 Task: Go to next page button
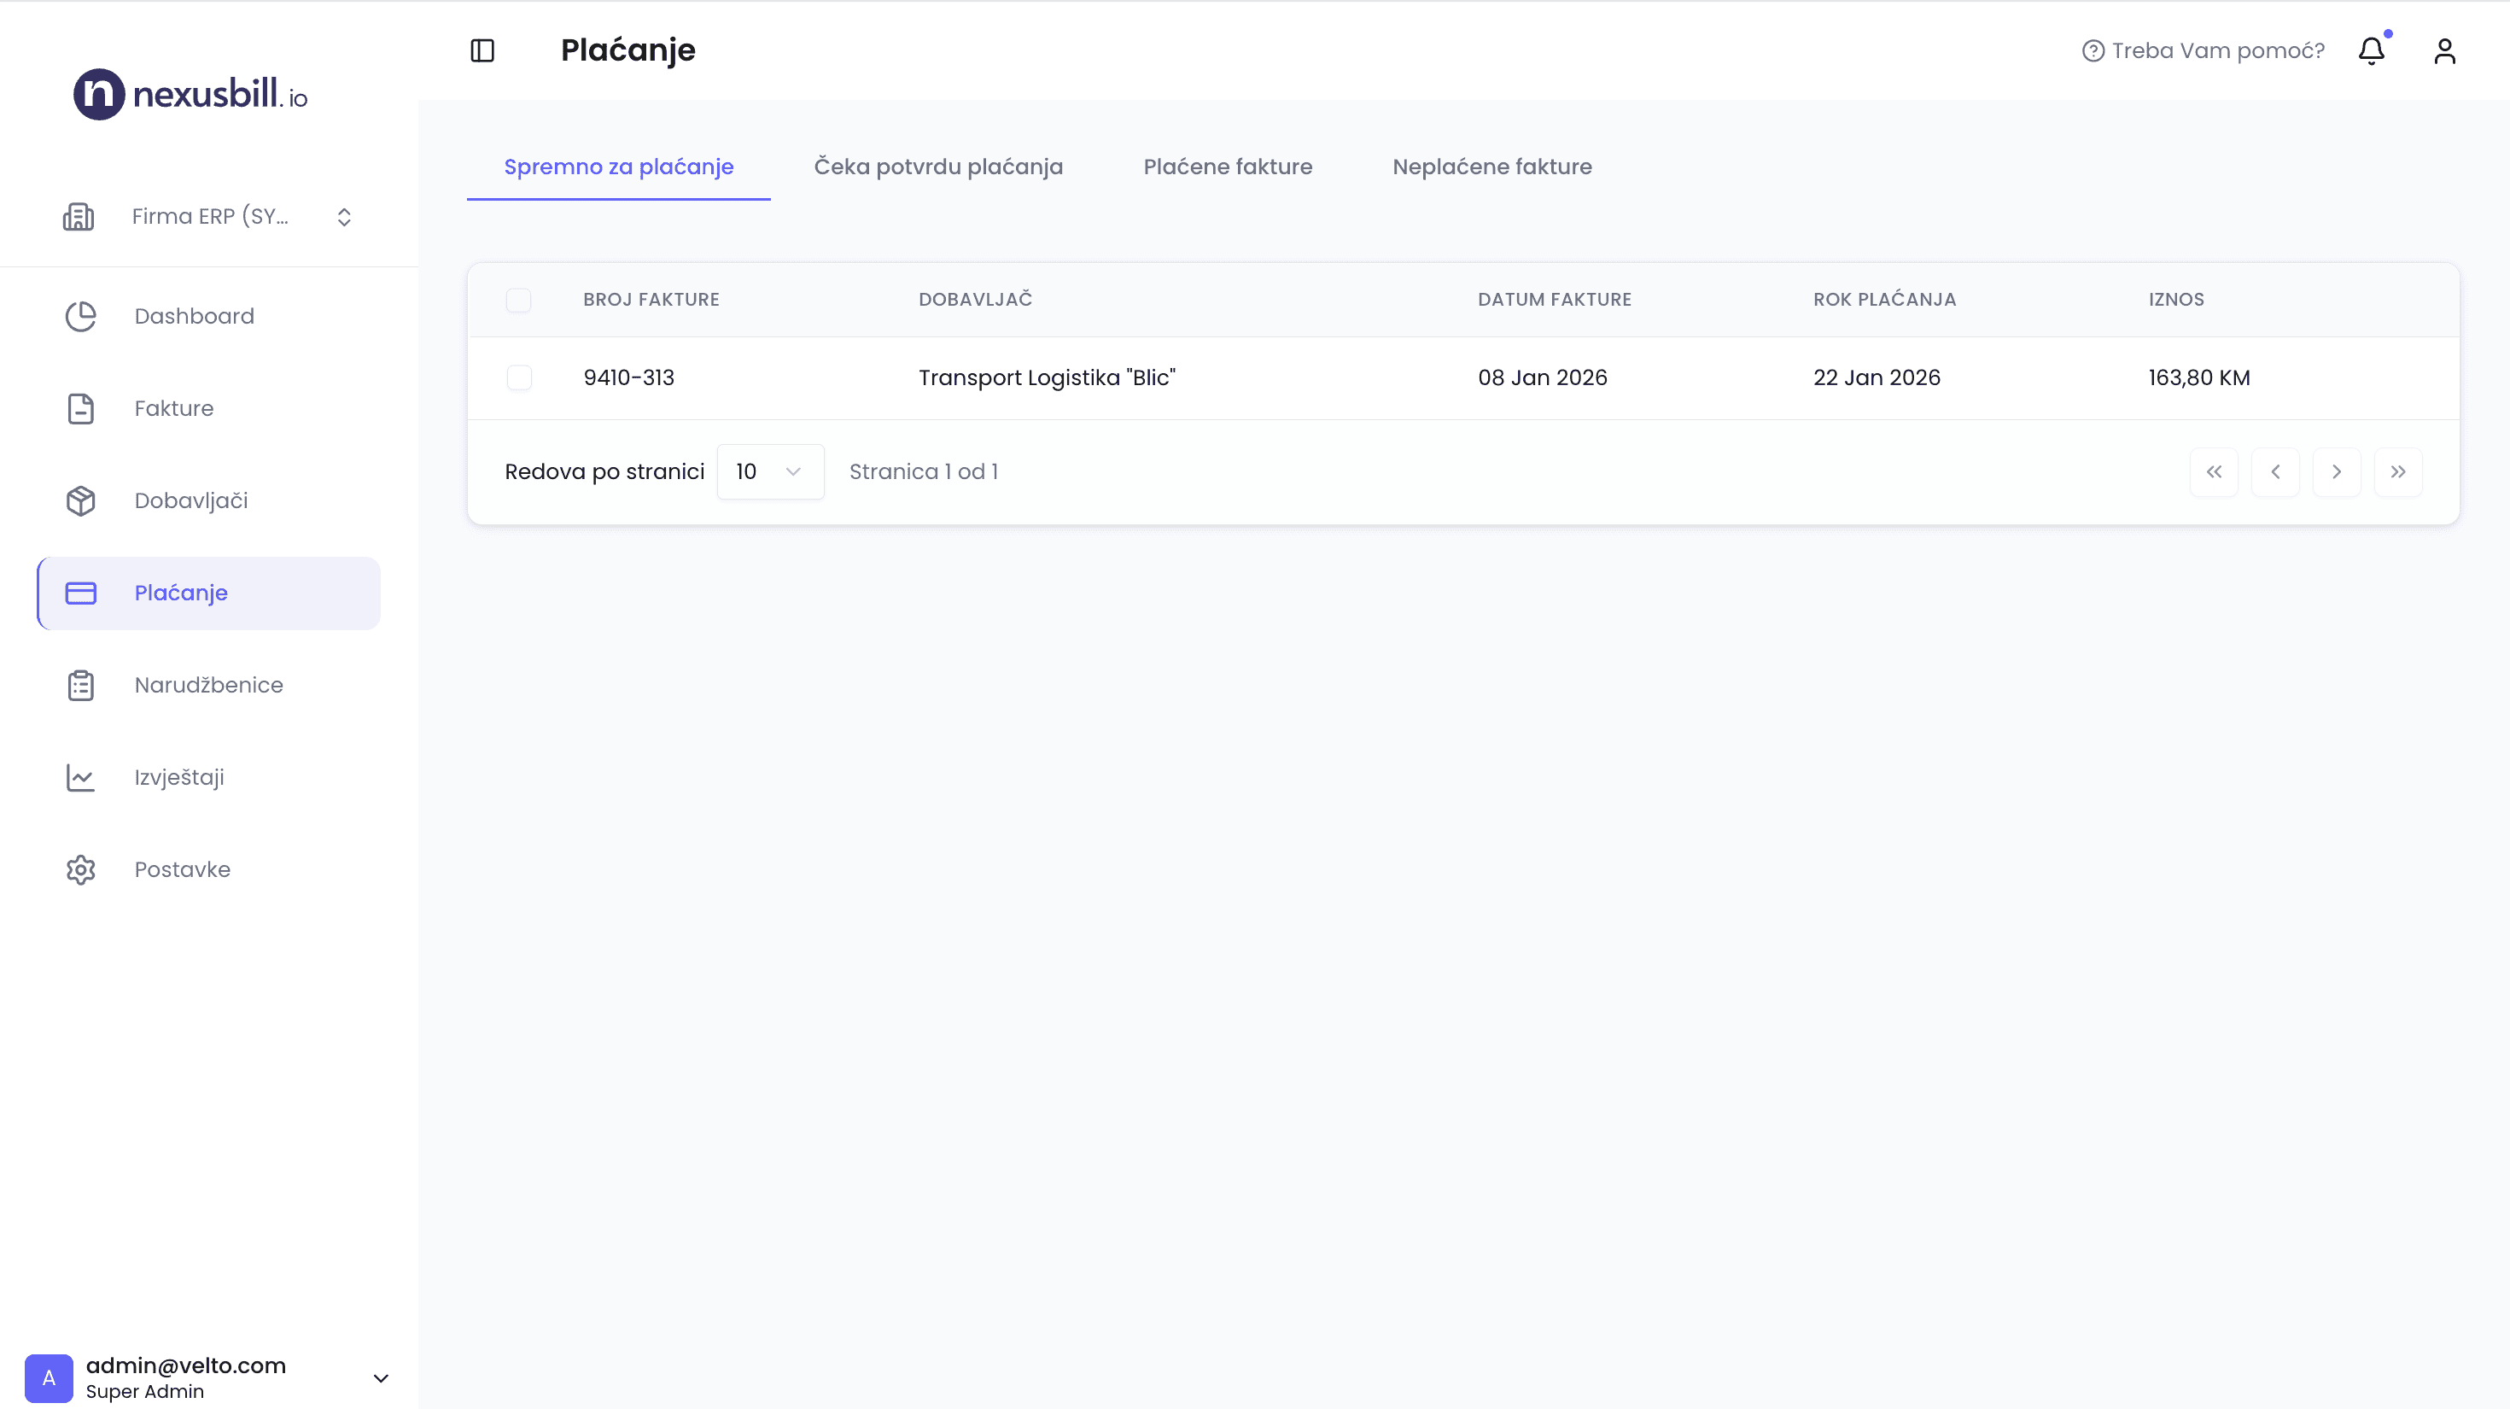tap(2336, 471)
